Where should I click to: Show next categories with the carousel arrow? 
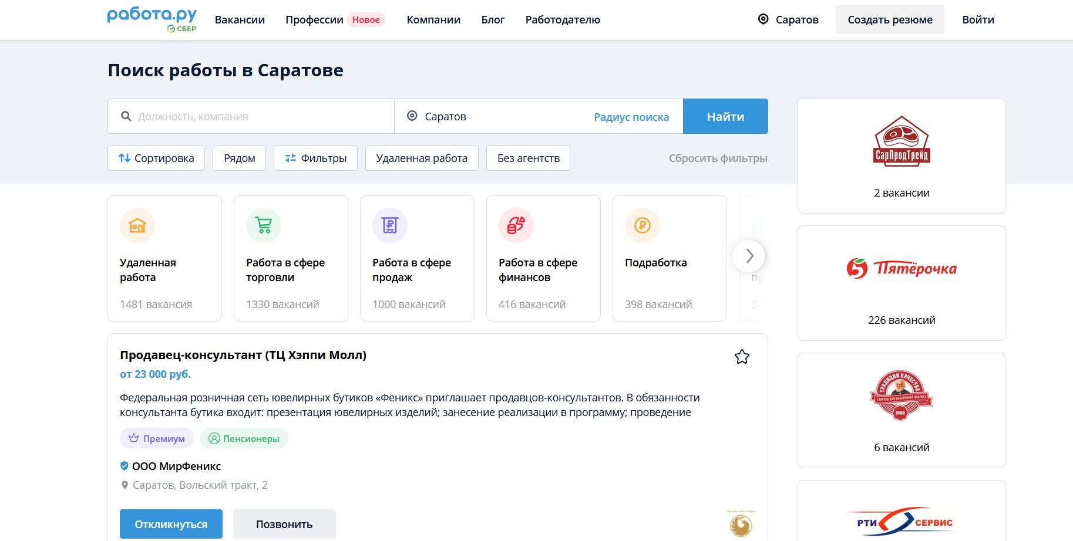(749, 256)
